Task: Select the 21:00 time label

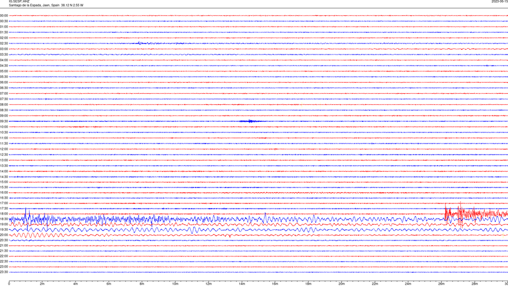Action: [4, 245]
